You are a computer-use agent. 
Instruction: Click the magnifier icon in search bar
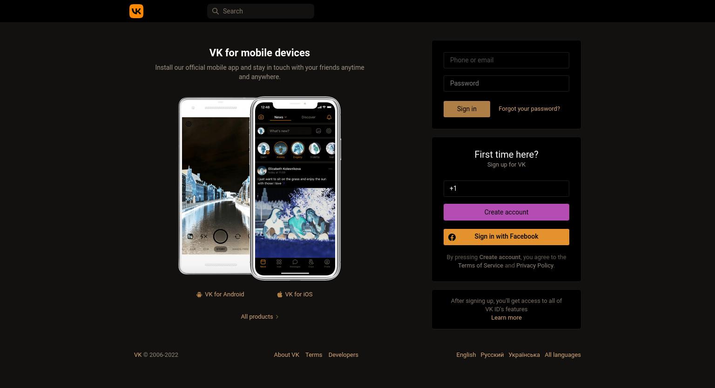[215, 11]
